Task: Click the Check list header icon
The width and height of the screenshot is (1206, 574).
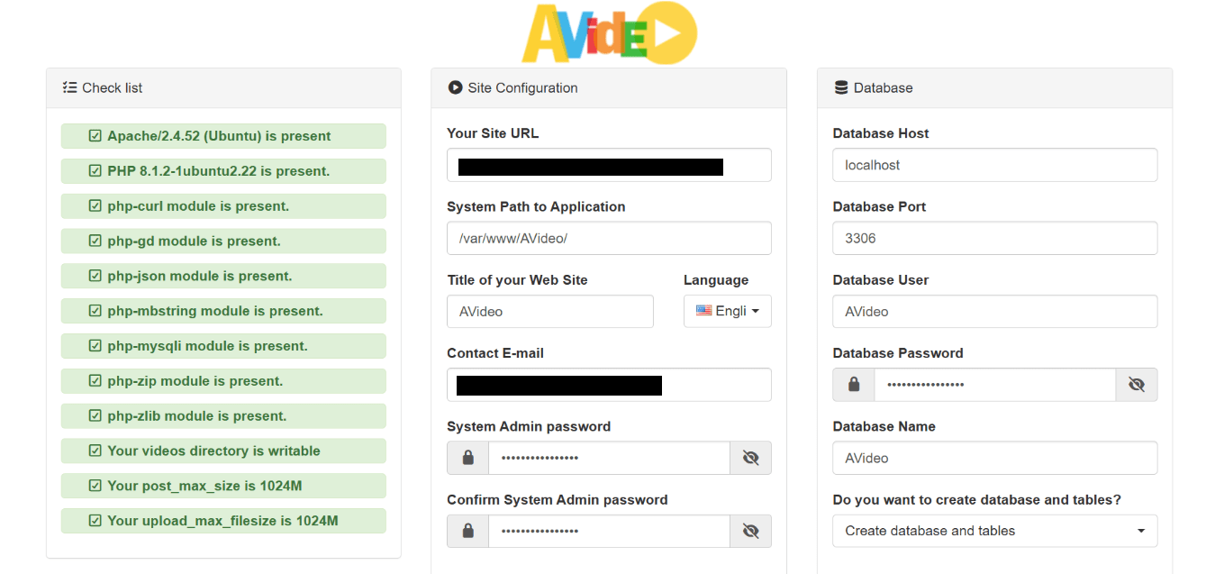Action: pos(69,87)
